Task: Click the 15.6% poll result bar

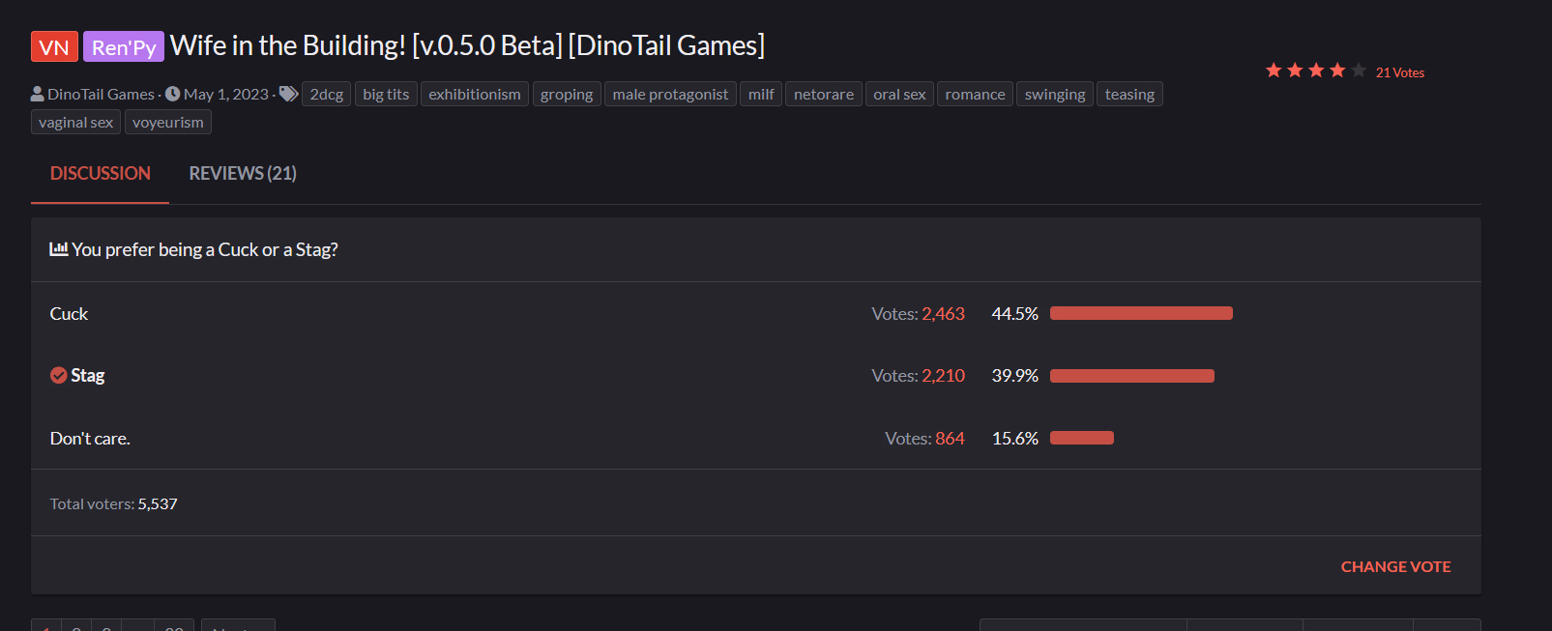Action: (x=1082, y=438)
